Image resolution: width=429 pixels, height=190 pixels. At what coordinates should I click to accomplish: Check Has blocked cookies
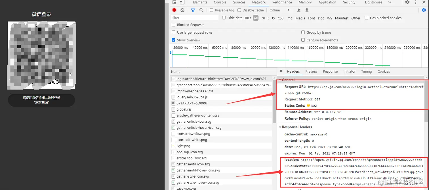tap(366, 18)
